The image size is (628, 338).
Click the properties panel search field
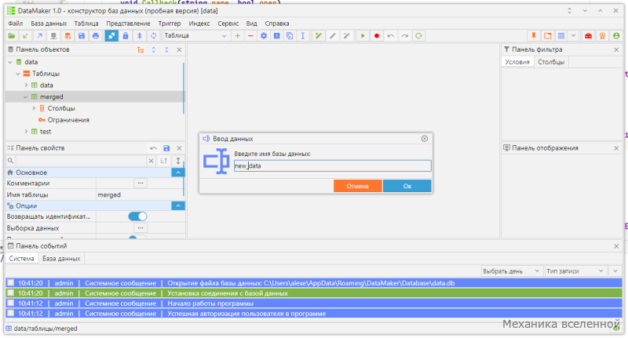81,161
